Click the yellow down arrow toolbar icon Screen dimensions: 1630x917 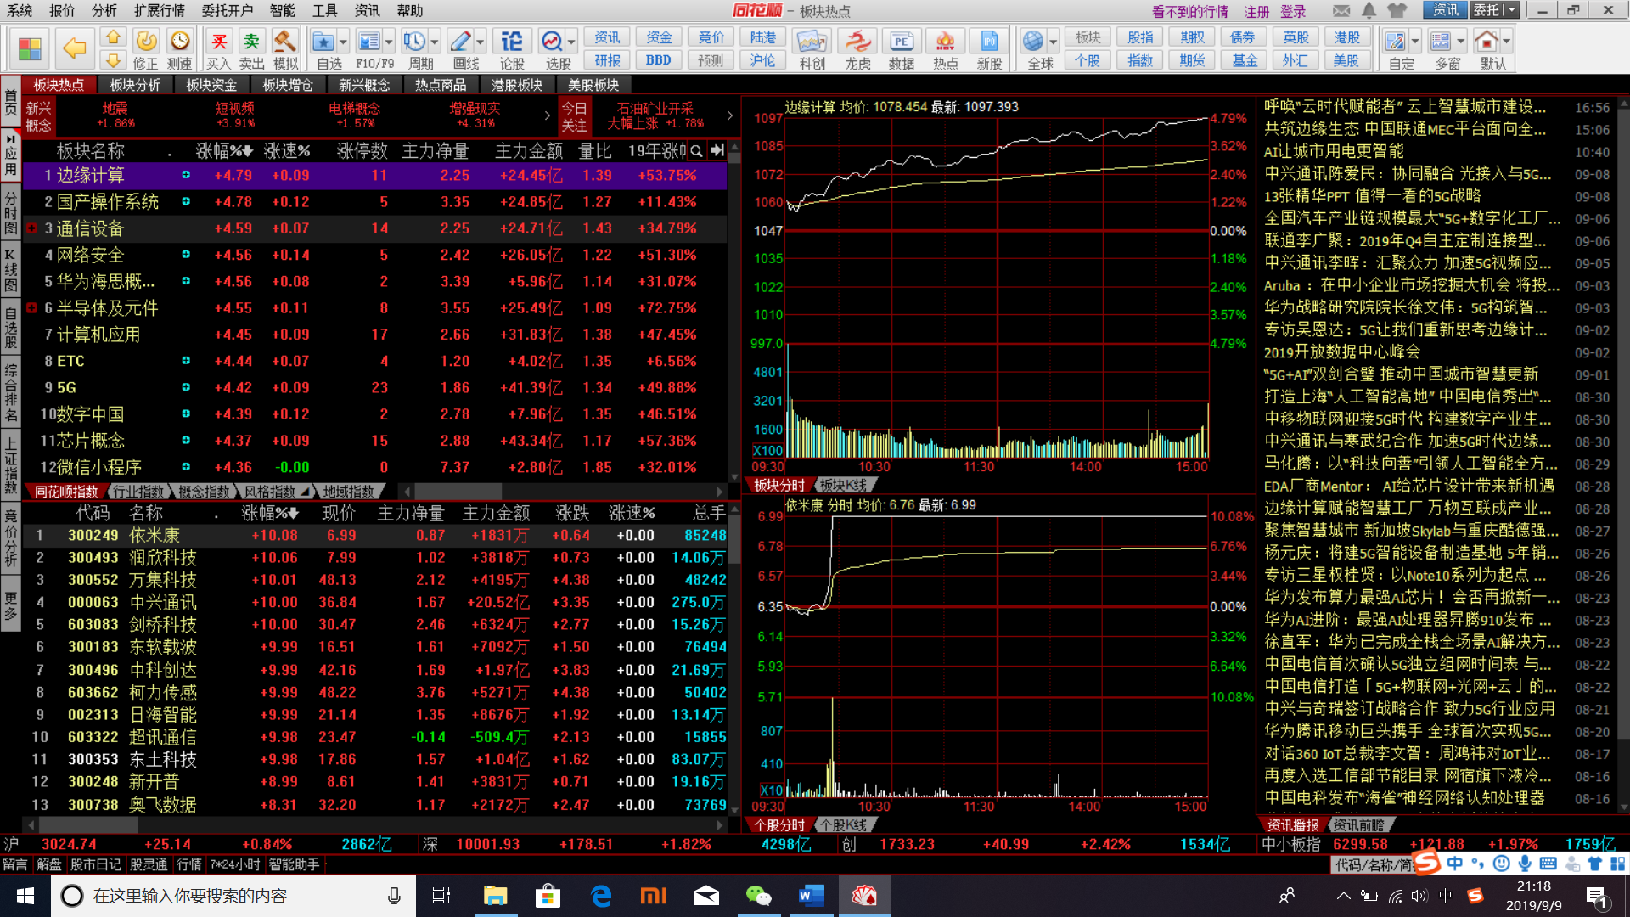coord(113,60)
